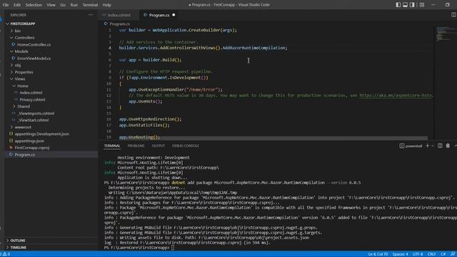Viewport: 457px width, 257px height.
Task: Click the Index.cshtml file icon in Explorer
Action: pyautogui.click(x=16, y=93)
